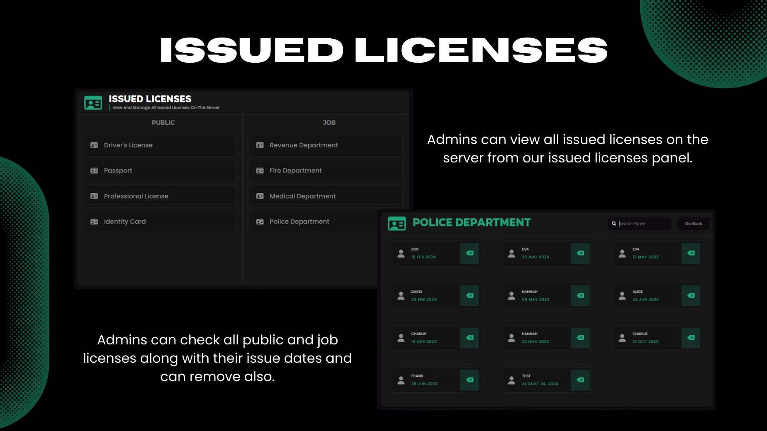Image resolution: width=767 pixels, height=431 pixels.
Task: Click the Revenue Department card icon
Action: [260, 145]
